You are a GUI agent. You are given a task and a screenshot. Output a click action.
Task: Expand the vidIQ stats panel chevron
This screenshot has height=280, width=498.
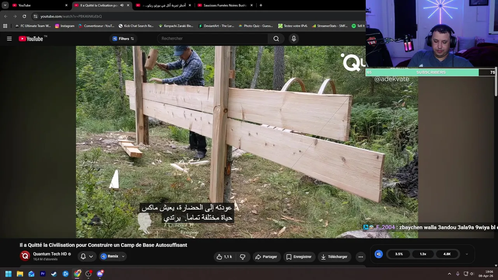coord(466,254)
